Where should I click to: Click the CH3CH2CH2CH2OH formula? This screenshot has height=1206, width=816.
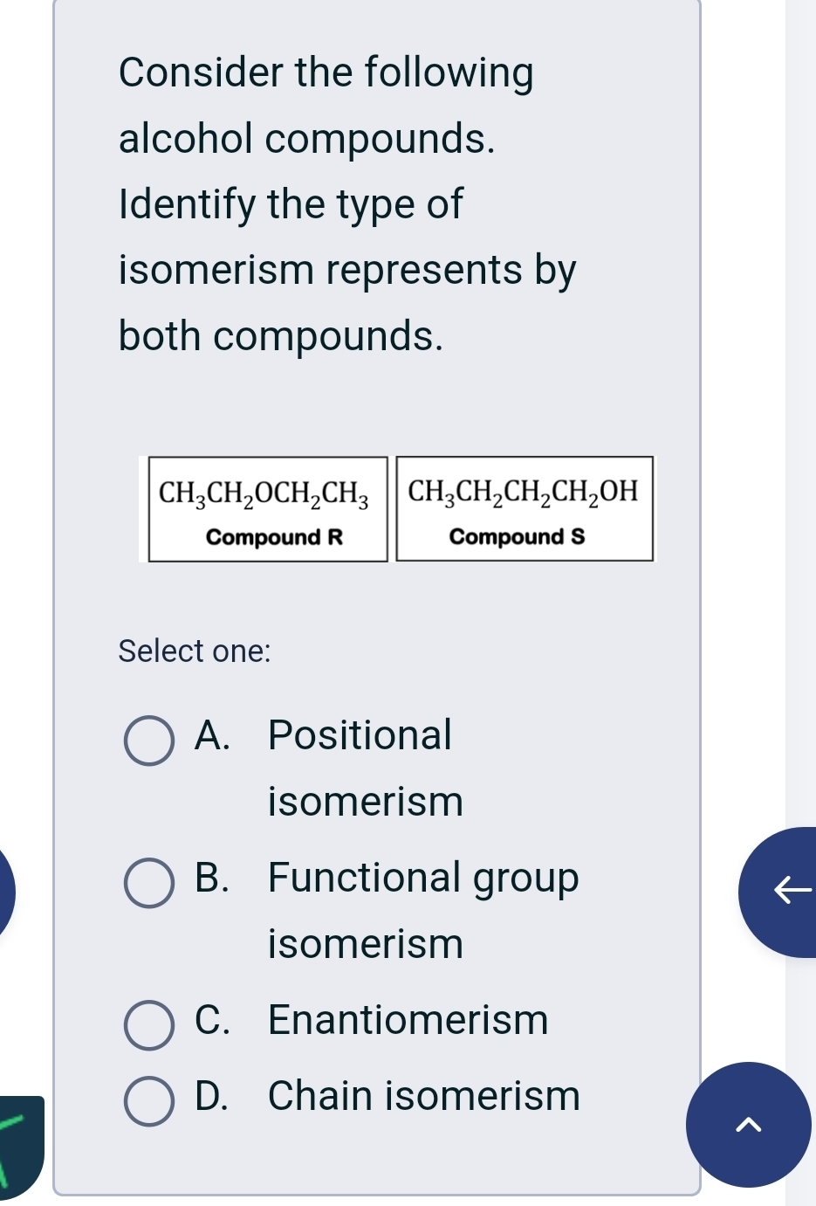(x=524, y=493)
